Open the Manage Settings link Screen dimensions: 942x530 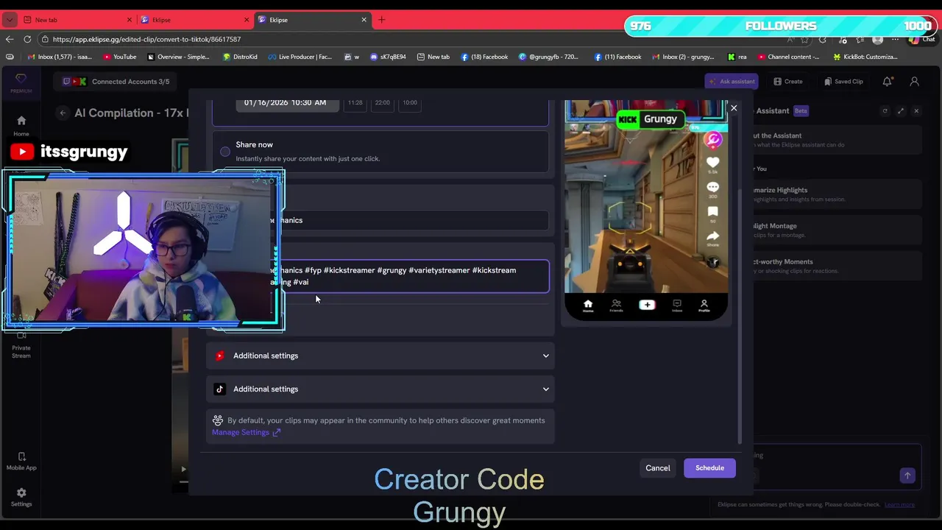[x=246, y=432]
